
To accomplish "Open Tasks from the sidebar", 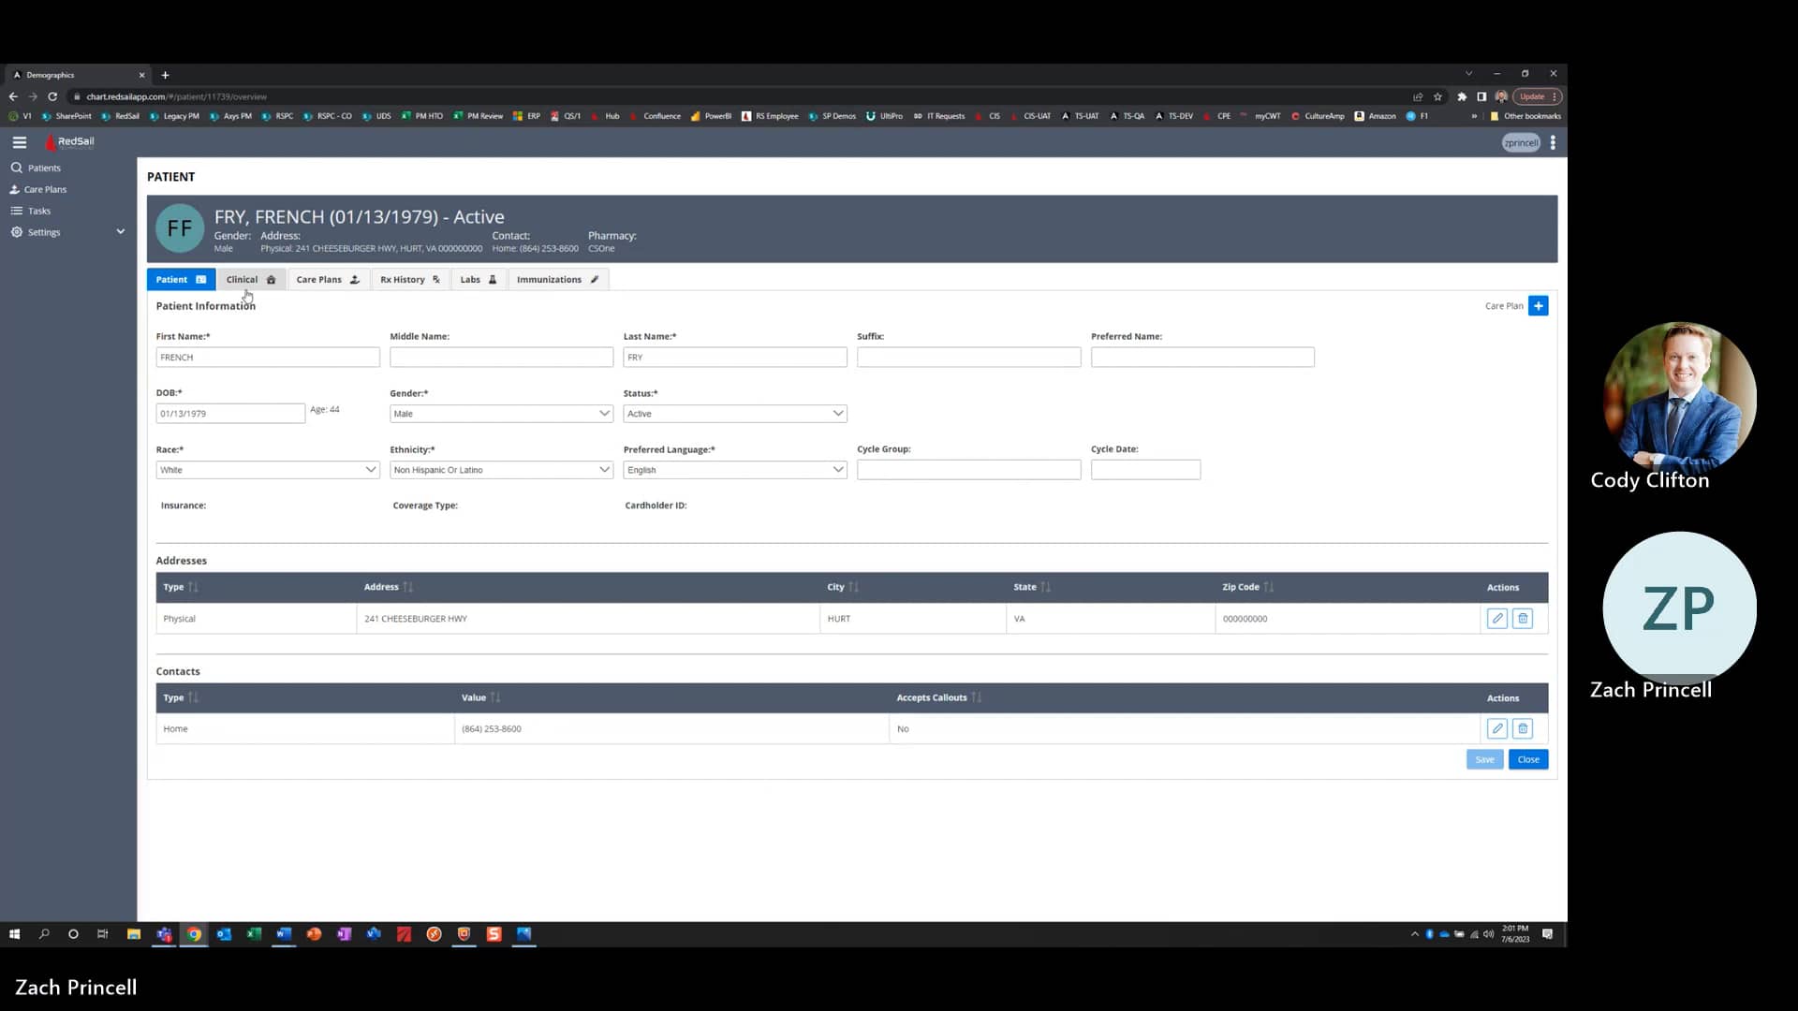I will coord(37,210).
